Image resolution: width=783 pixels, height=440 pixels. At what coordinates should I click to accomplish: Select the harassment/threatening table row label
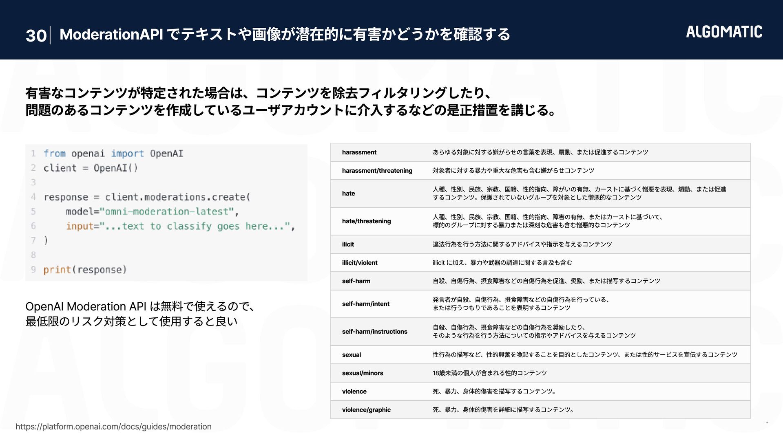(x=377, y=171)
